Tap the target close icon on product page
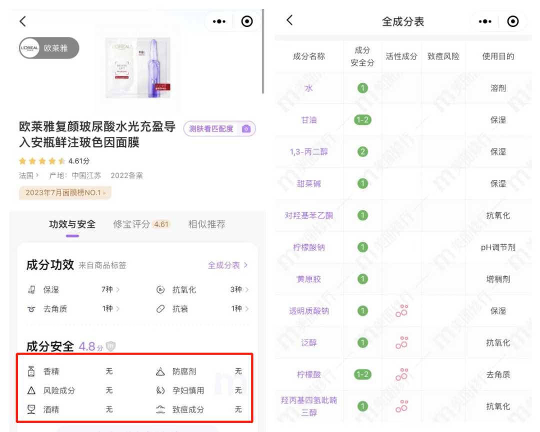540x432 pixels. [247, 21]
